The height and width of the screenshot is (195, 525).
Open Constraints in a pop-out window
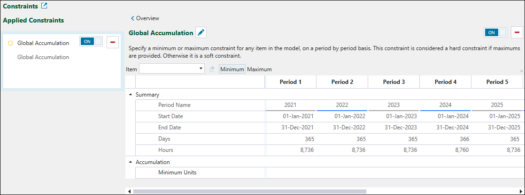(44, 6)
